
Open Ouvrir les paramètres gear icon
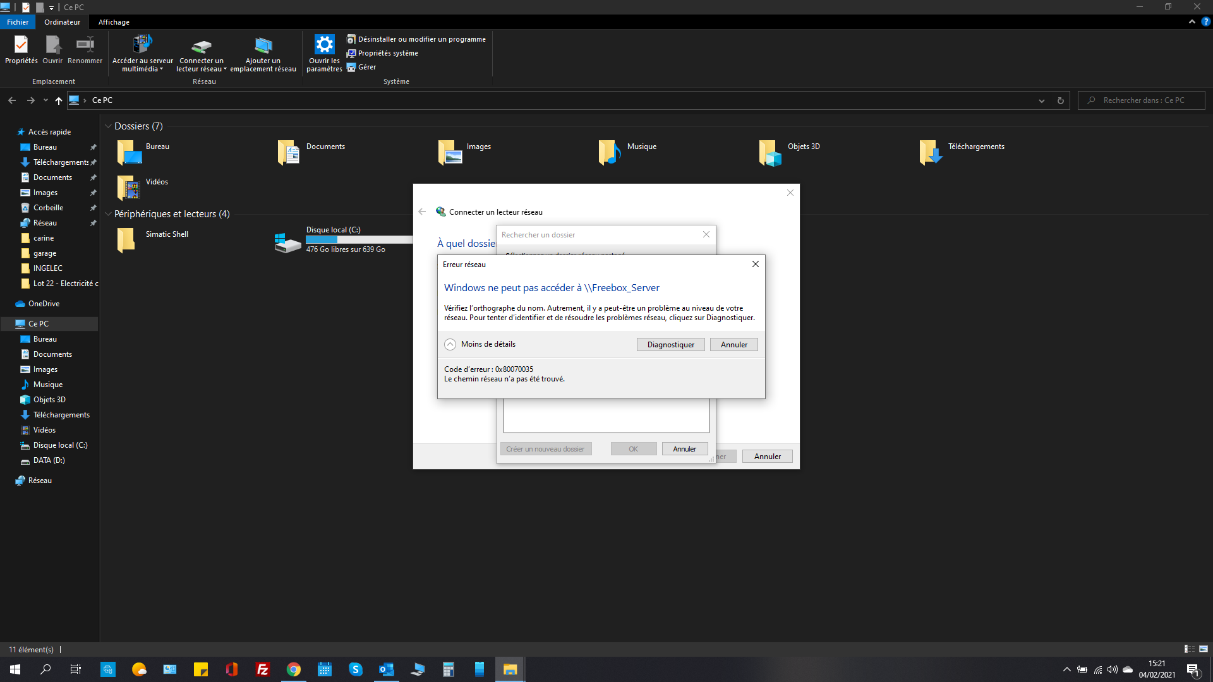[324, 45]
